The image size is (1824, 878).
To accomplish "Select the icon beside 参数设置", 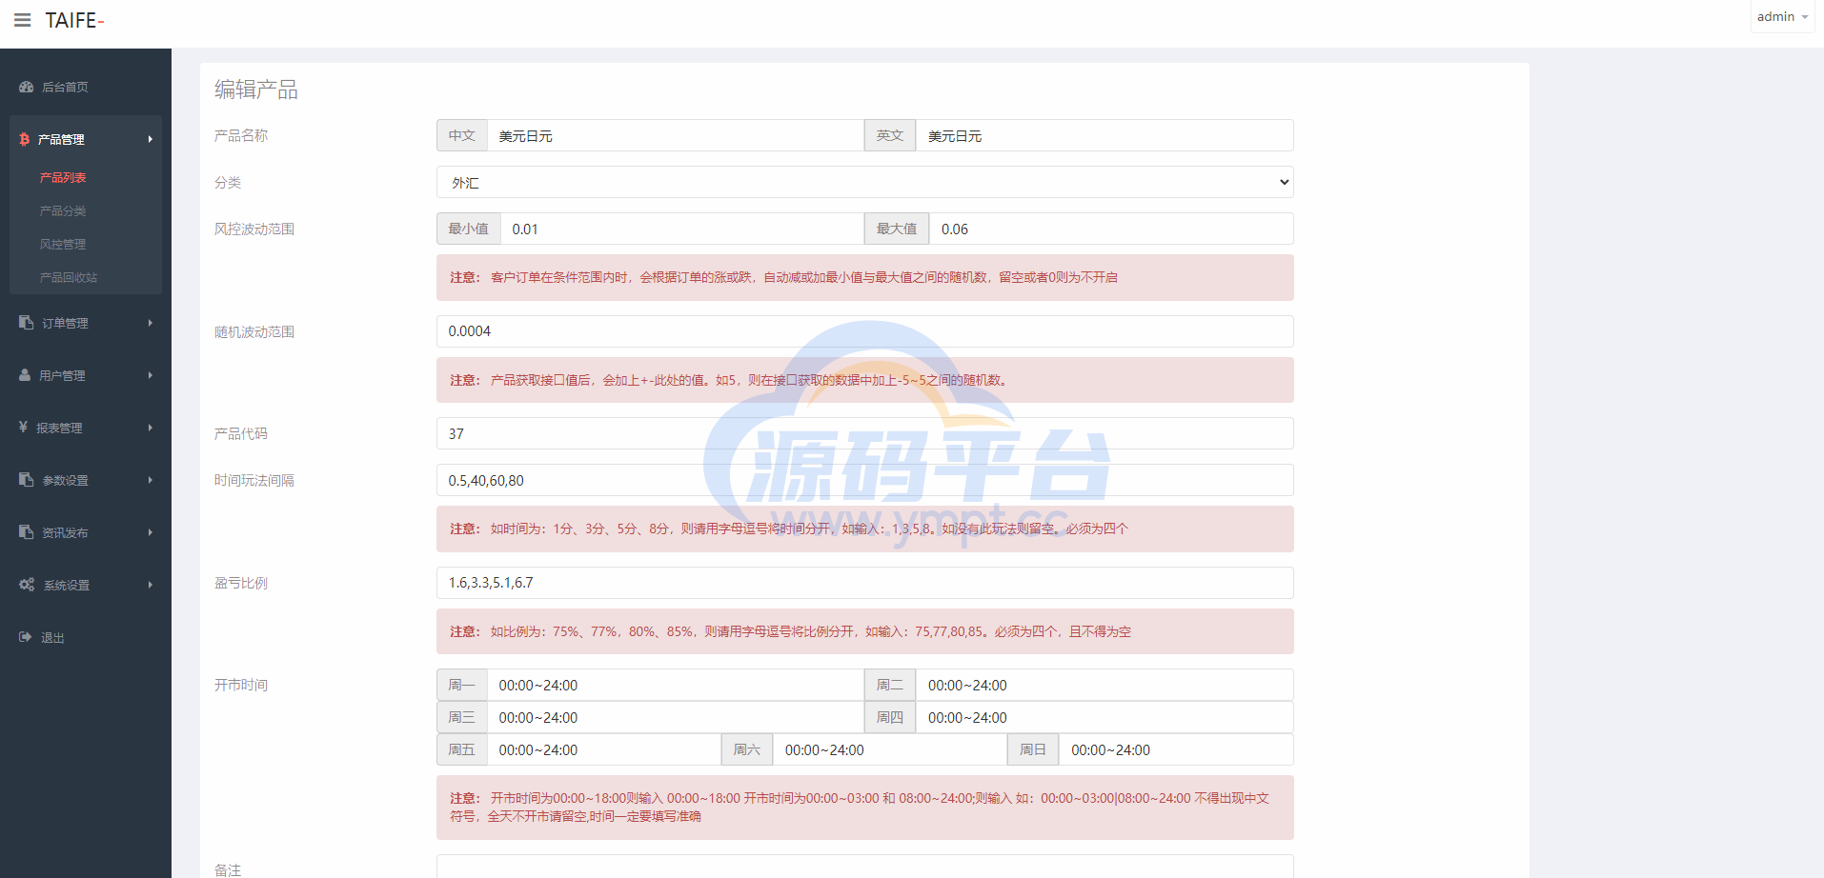I will [x=27, y=480].
